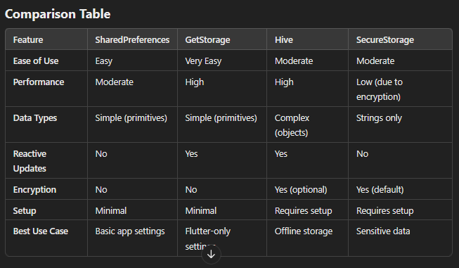Screen dimensions: 459x268
Task: Click the 'Low (due to encryption)' cell
Action: (x=380, y=89)
